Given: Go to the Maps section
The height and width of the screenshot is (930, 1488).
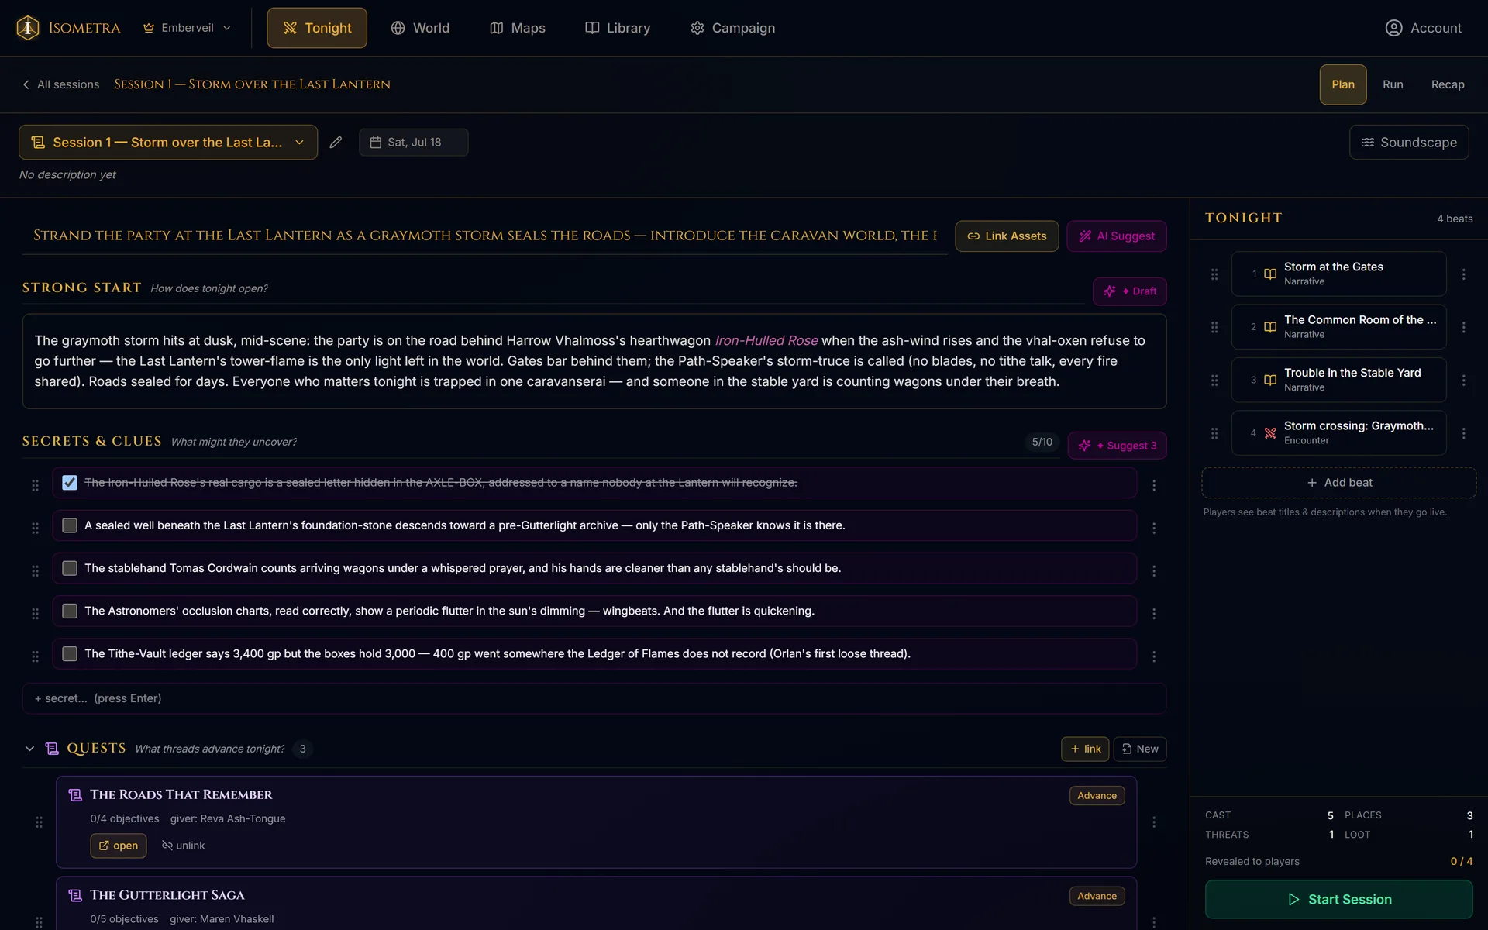Looking at the screenshot, I should coord(518,28).
